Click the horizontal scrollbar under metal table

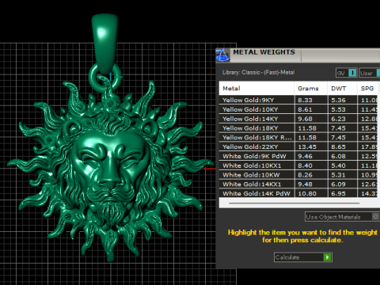[x=294, y=203]
